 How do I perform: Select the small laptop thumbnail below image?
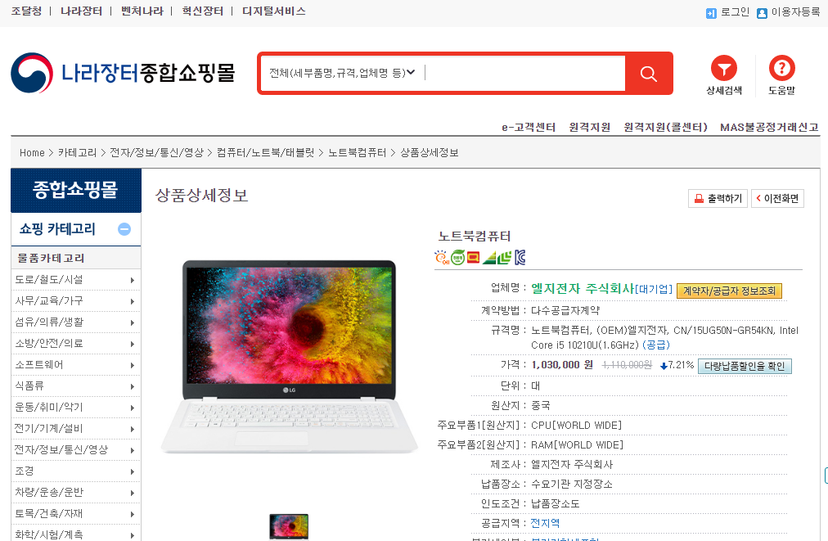coord(289,527)
